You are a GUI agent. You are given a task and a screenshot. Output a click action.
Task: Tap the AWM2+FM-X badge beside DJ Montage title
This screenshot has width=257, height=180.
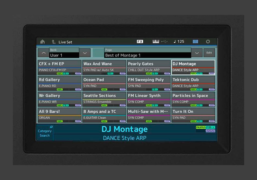pos(205,127)
